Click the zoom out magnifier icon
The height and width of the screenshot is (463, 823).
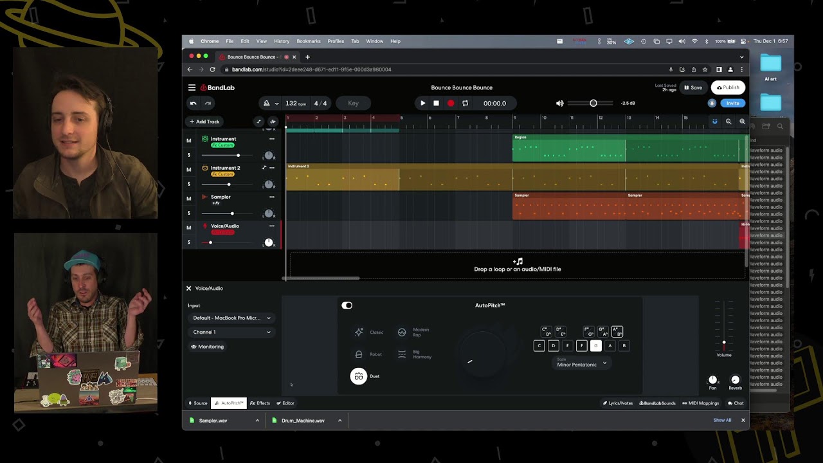pyautogui.click(x=728, y=122)
